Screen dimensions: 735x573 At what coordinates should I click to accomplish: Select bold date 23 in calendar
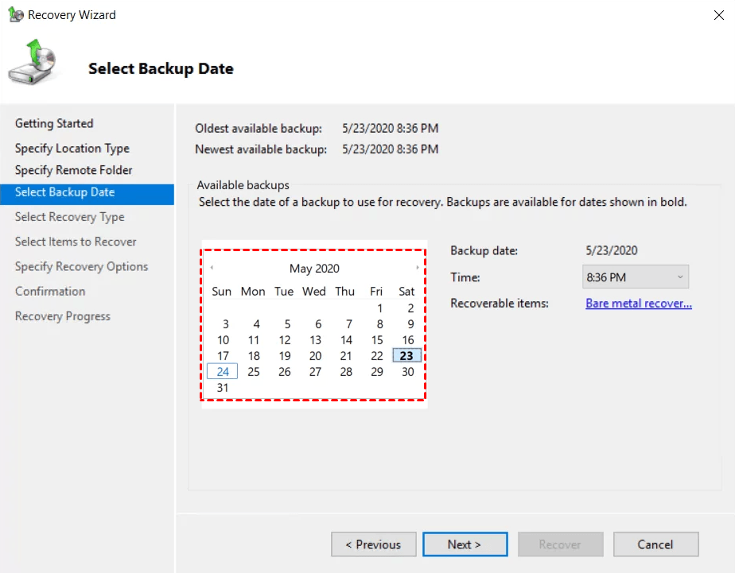pos(406,356)
